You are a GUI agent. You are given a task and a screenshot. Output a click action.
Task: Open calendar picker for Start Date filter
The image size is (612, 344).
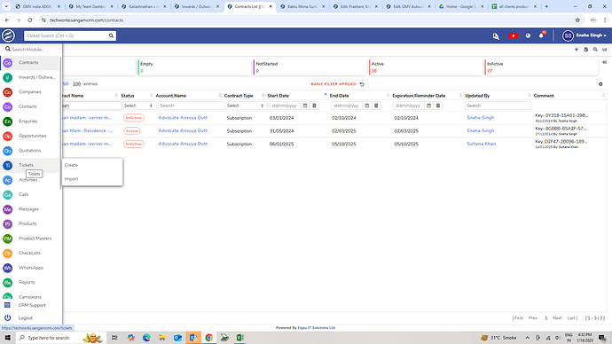click(x=305, y=106)
